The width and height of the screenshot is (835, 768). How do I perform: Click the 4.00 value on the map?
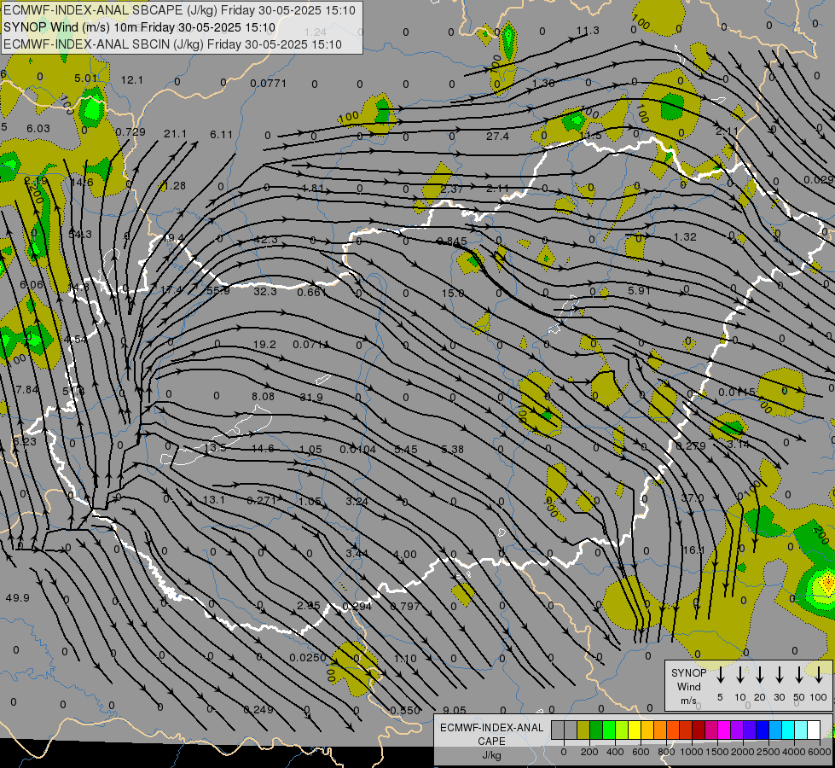tap(405, 555)
